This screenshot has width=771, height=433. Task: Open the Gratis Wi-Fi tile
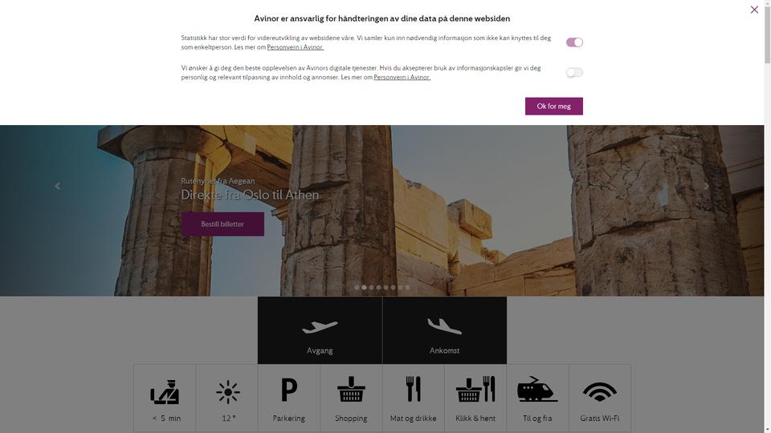point(599,399)
